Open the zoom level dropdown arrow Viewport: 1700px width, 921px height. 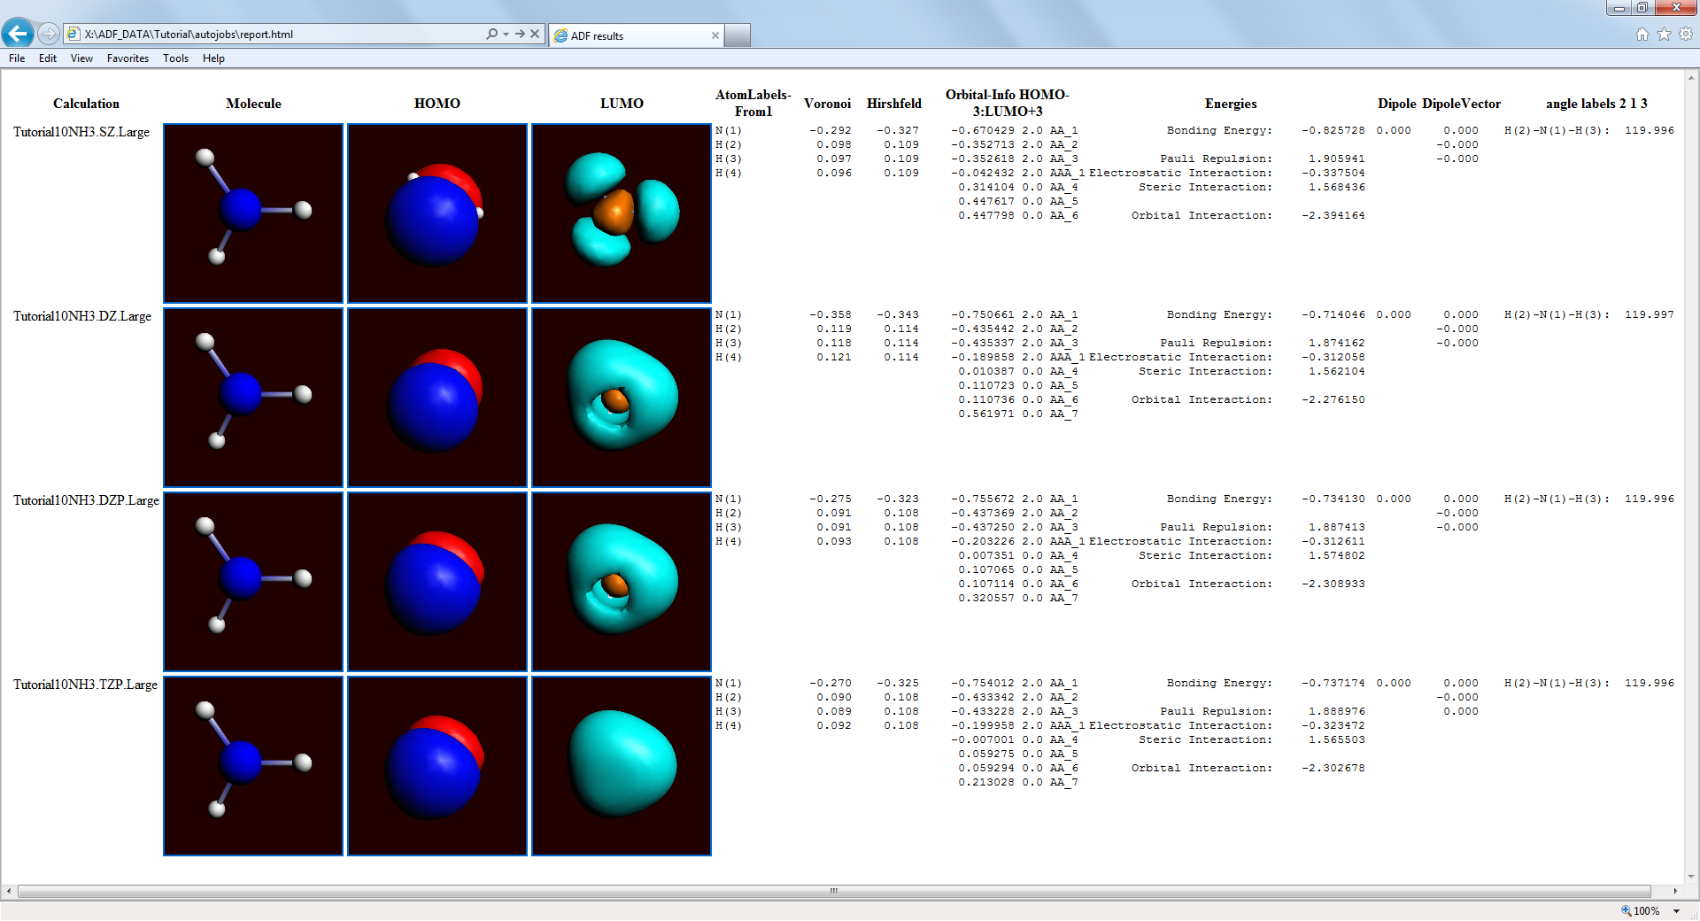pyautogui.click(x=1676, y=910)
